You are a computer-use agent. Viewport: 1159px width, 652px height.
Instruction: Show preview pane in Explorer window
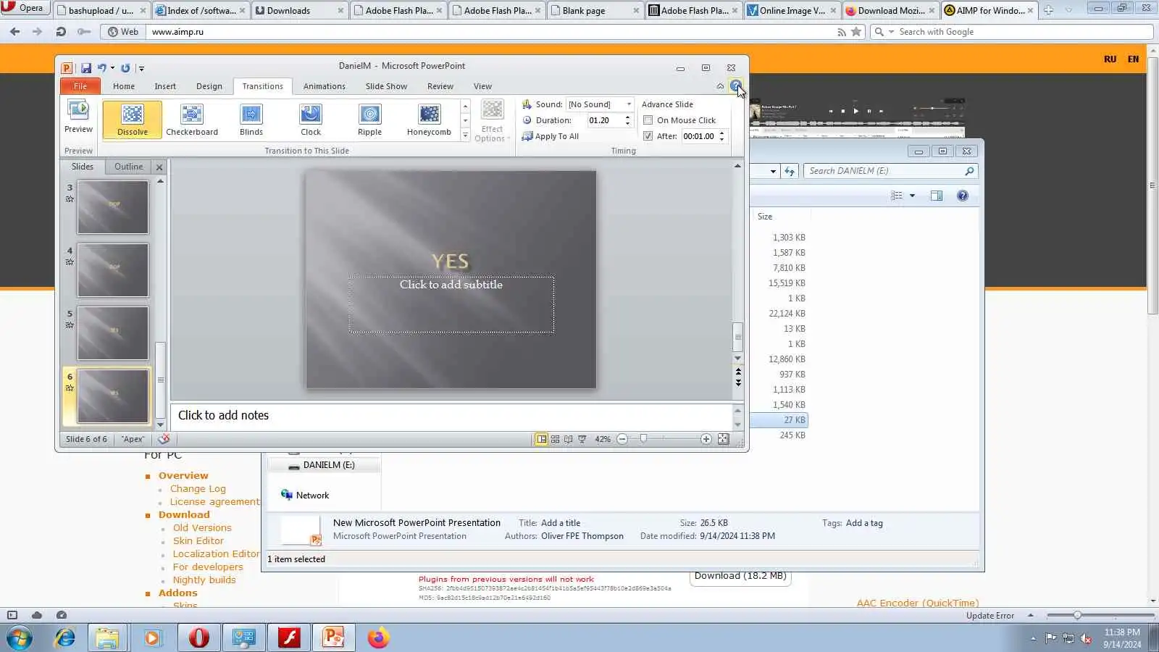click(937, 196)
